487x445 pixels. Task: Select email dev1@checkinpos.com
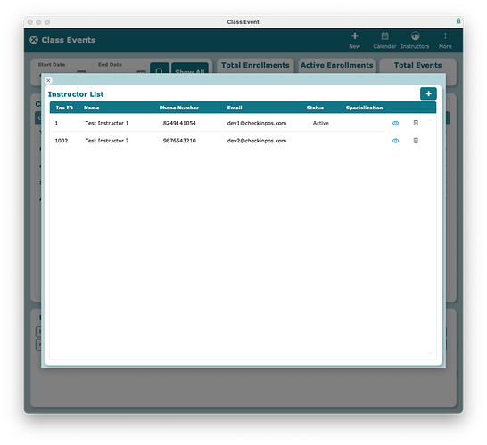click(x=257, y=123)
